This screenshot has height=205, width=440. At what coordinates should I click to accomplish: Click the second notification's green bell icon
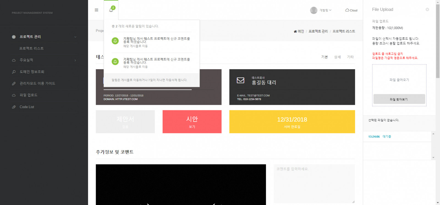[115, 61]
